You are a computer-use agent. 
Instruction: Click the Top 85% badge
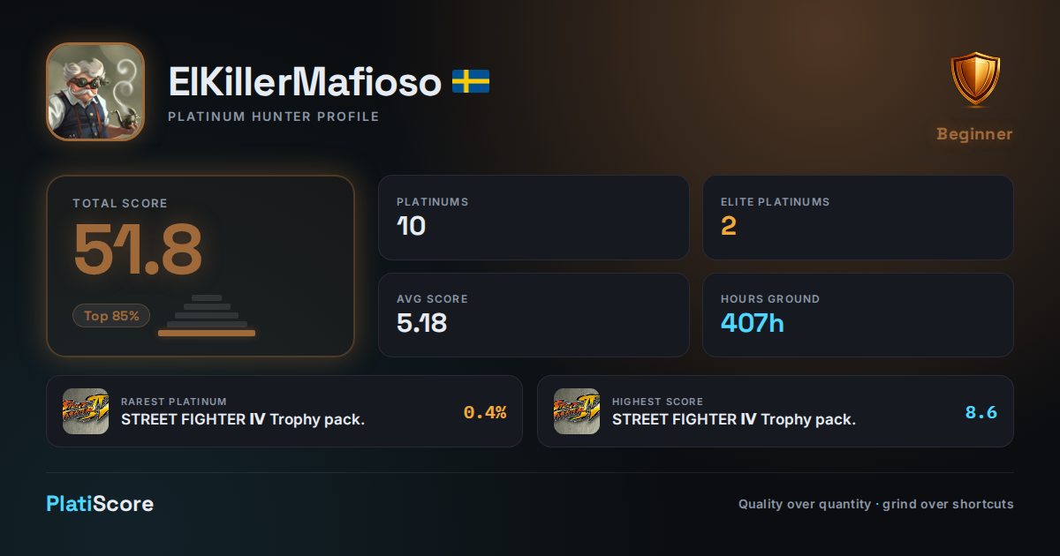tap(111, 316)
